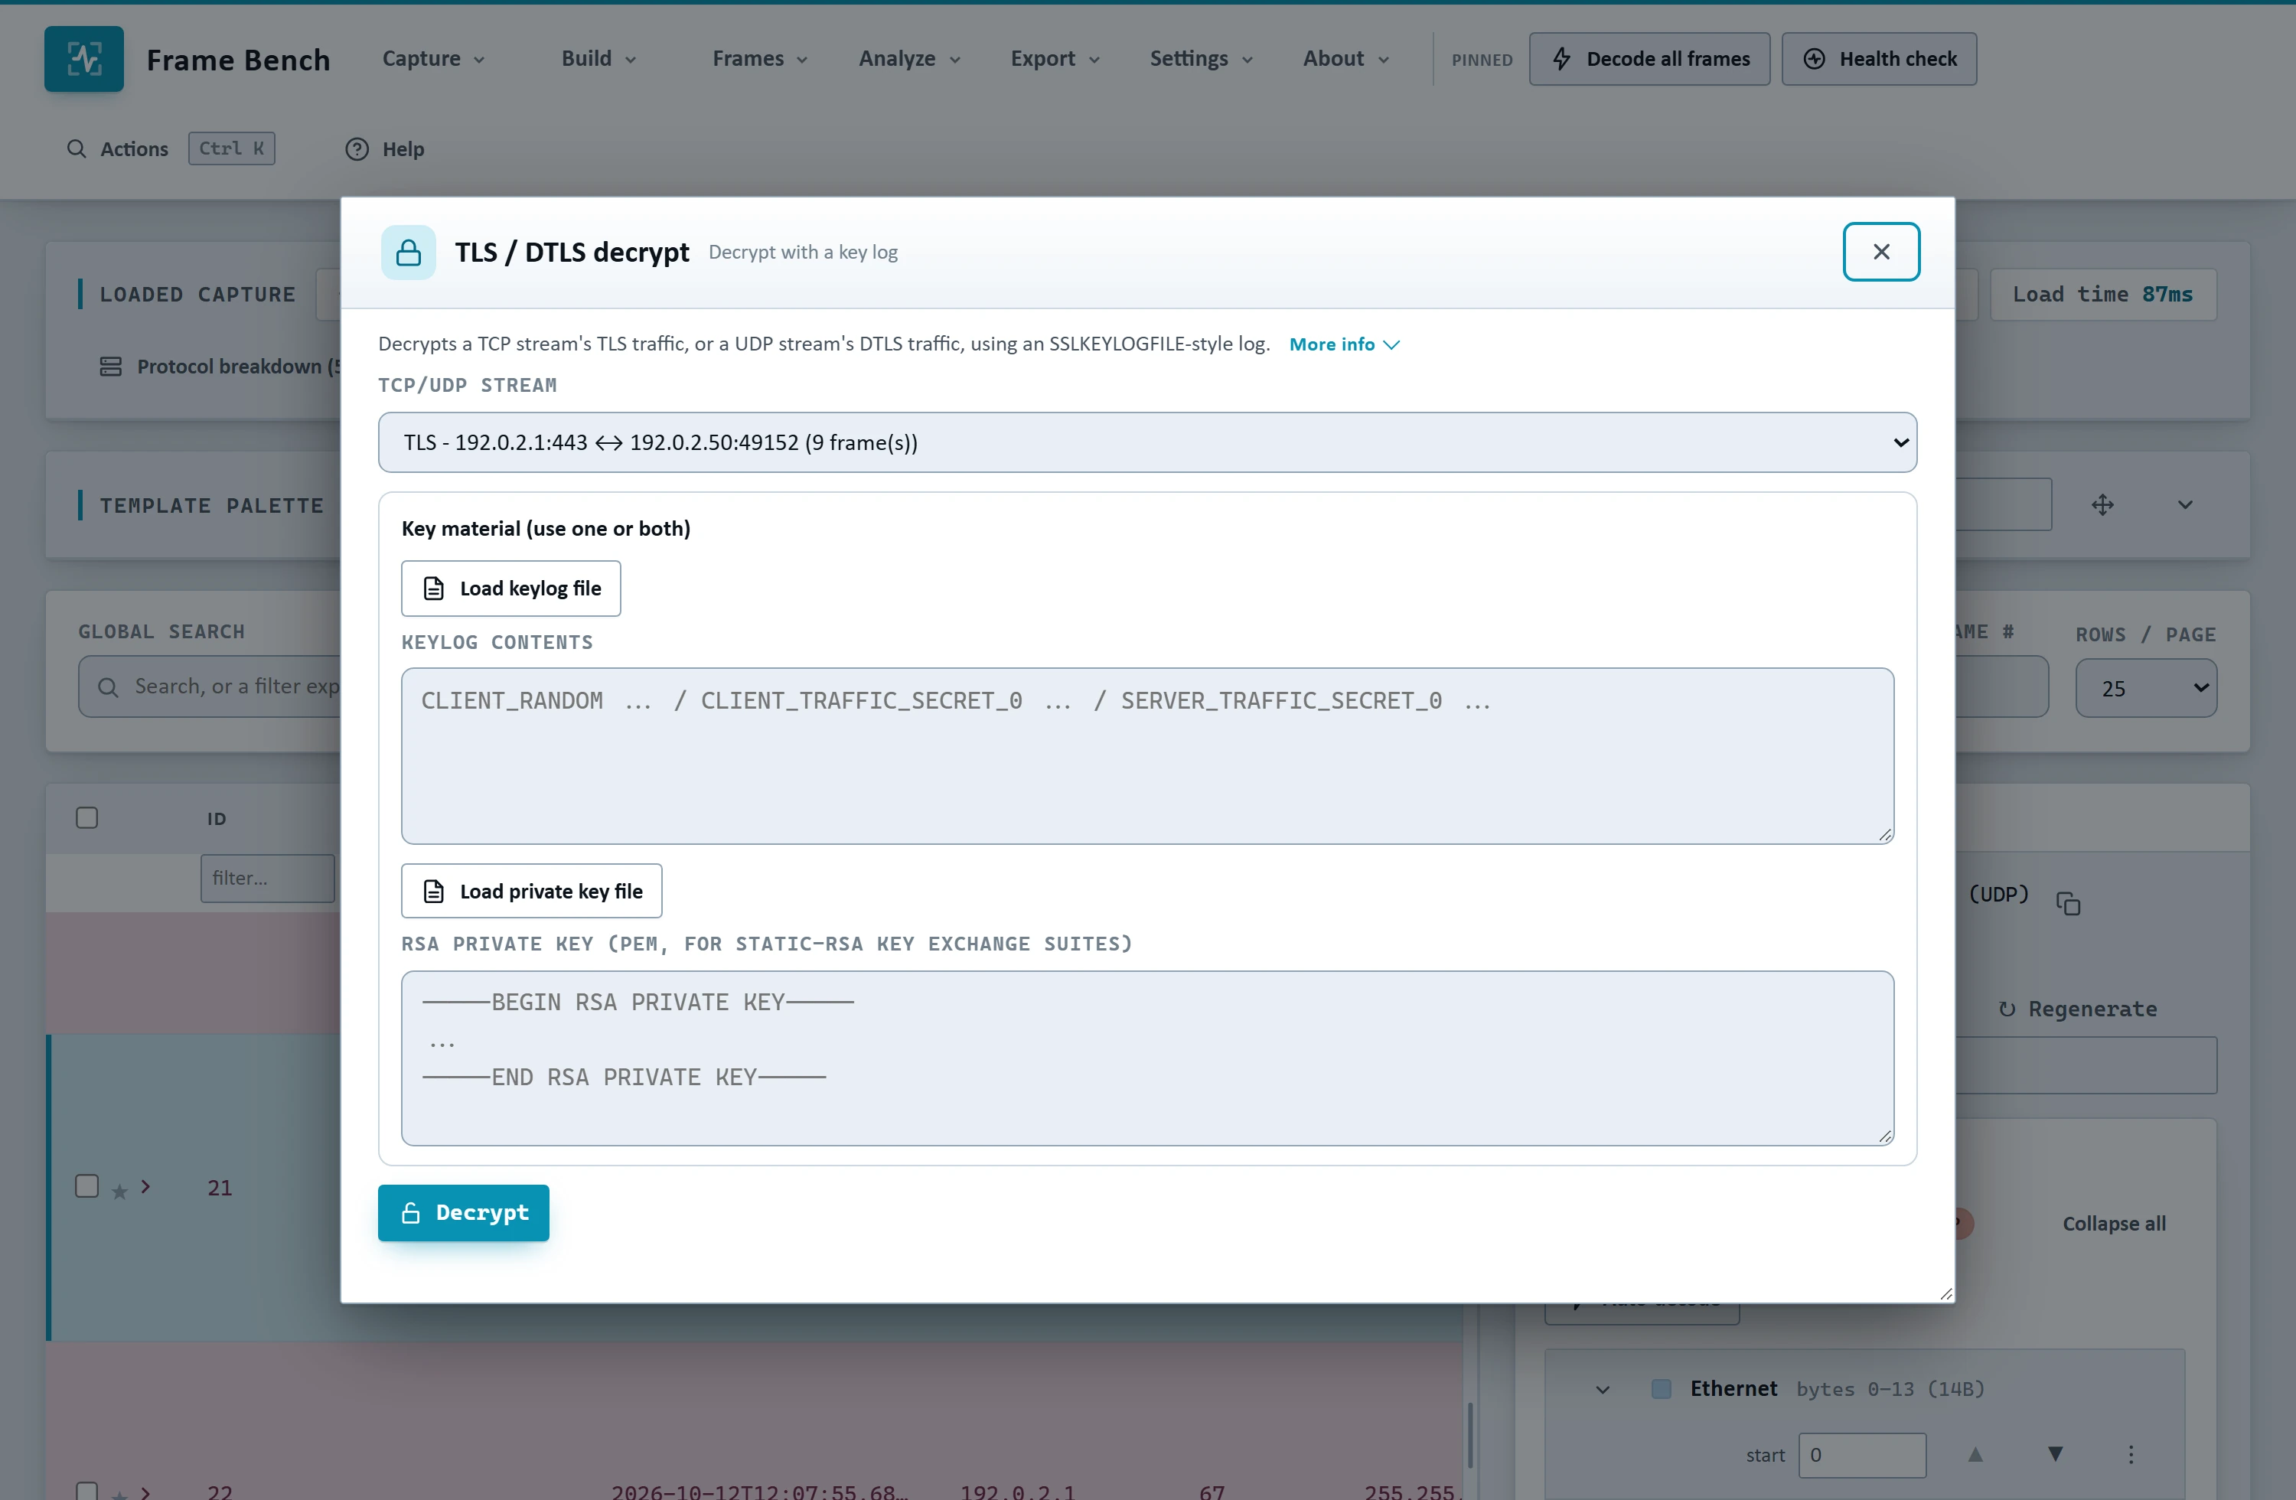Click into the RSA private key textarea
The image size is (2296, 1500).
[x=1147, y=1058]
